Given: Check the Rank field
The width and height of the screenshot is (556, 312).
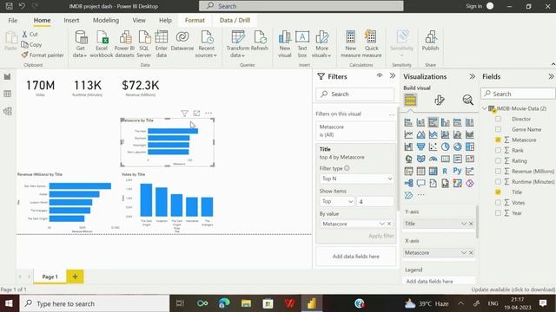Looking at the screenshot, I should tap(498, 150).
